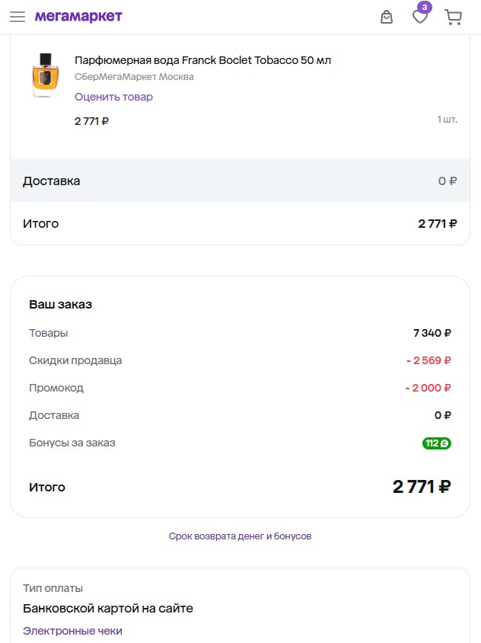Click Банковской картой на сайте payment type
Image resolution: width=481 pixels, height=643 pixels.
pyautogui.click(x=108, y=608)
